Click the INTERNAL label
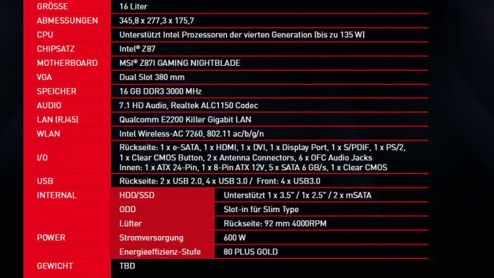Image resolution: width=494 pixels, height=278 pixels. 57,195
